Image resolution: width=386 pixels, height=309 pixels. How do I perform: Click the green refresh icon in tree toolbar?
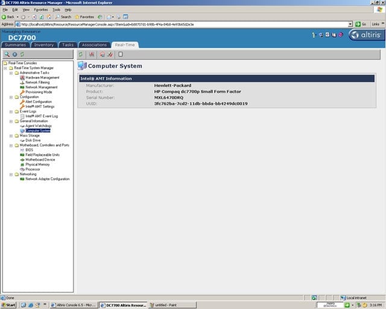coord(22,54)
